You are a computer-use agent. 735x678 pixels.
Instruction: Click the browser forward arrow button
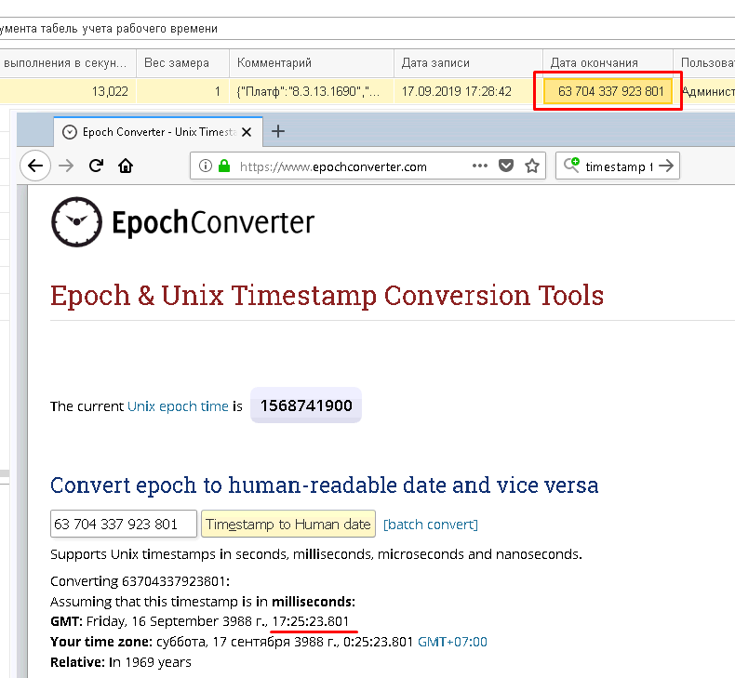[x=66, y=166]
